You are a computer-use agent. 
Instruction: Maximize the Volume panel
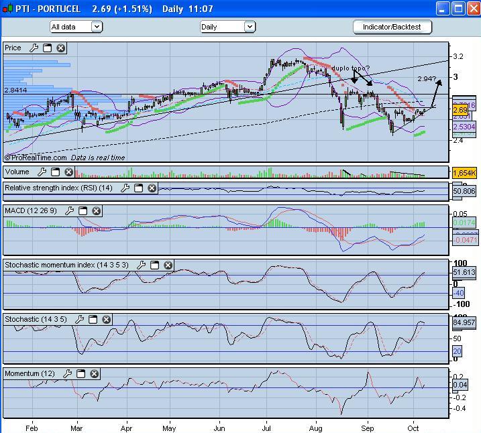[55, 172]
